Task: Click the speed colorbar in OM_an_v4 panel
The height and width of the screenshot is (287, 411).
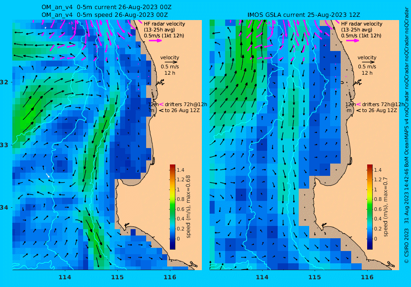Action: 173,207
